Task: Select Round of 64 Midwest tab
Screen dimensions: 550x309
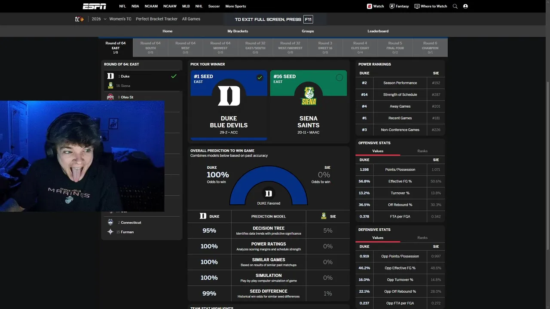Action: tap(220, 48)
